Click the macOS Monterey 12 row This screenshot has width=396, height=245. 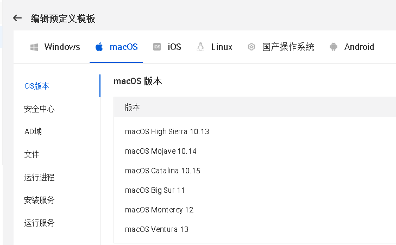(x=159, y=210)
